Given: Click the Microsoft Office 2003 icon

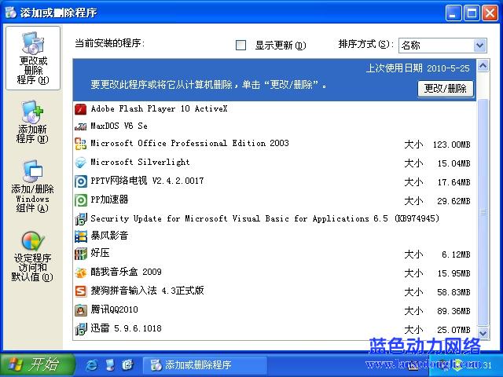Looking at the screenshot, I should coord(80,144).
